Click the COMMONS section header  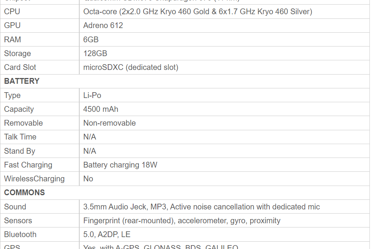(24, 193)
